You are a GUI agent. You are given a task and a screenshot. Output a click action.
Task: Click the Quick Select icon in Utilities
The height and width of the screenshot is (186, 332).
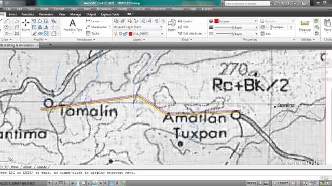316,21
